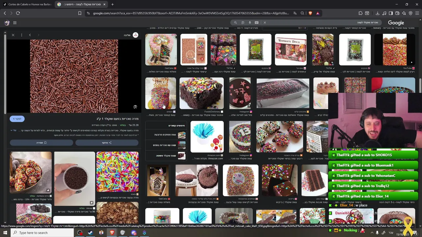Open the Google account avatar

7,23
